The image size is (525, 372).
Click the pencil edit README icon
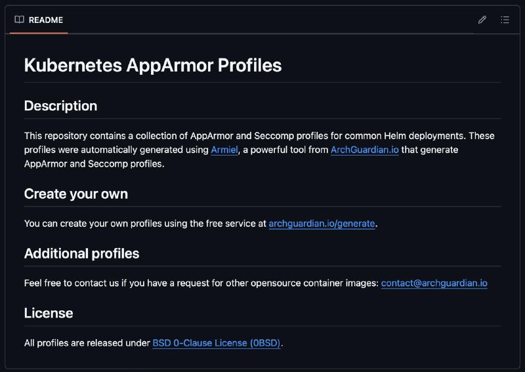pyautogui.click(x=482, y=20)
